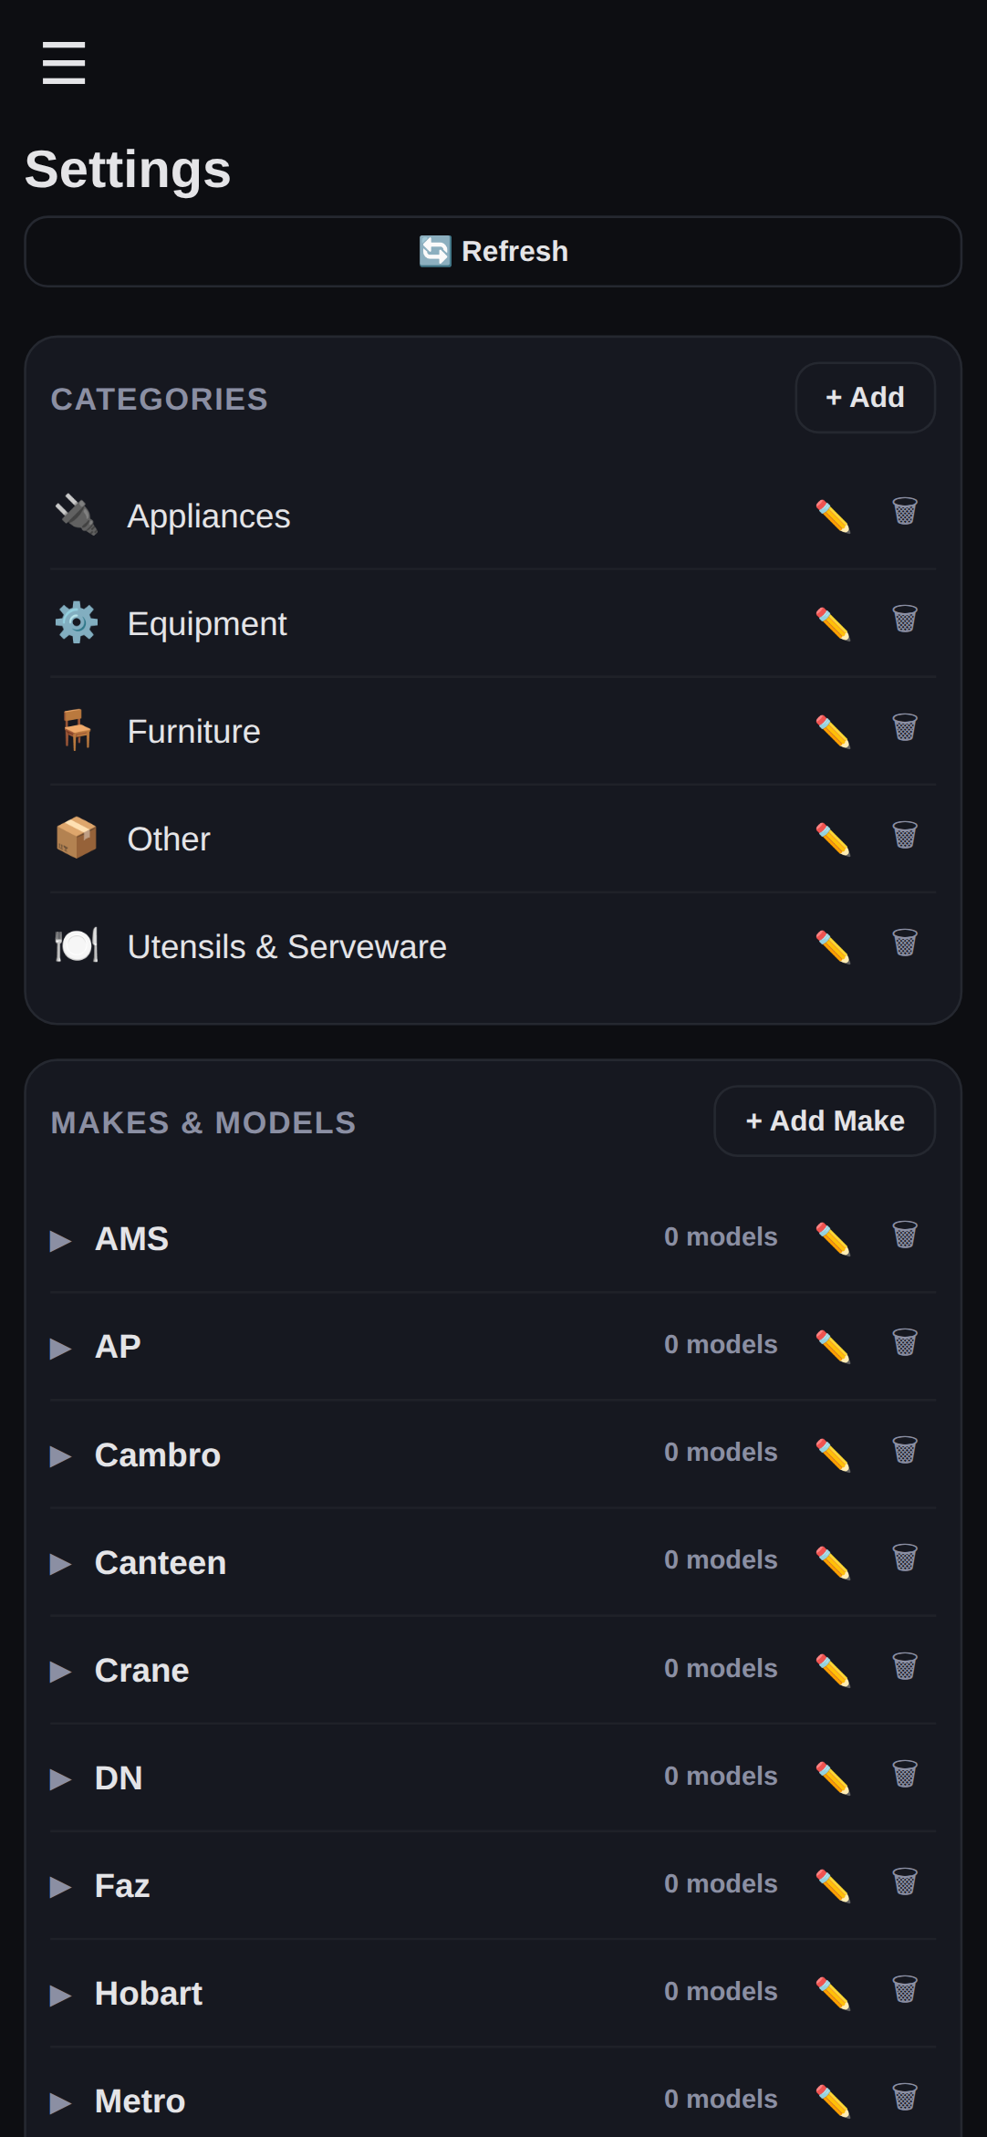Select the Utensils & Serveware category row
The width and height of the screenshot is (987, 2137).
[x=493, y=947]
